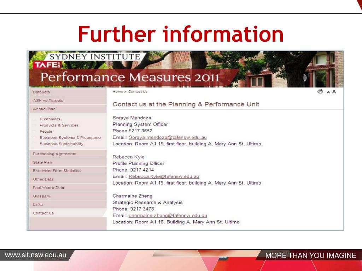Select Contact Us sidebar item

click(x=68, y=213)
